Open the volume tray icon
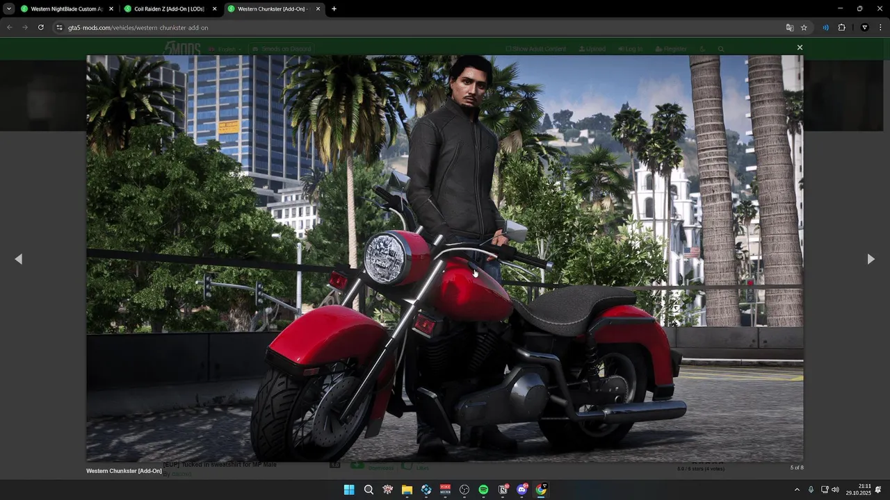 pos(835,490)
